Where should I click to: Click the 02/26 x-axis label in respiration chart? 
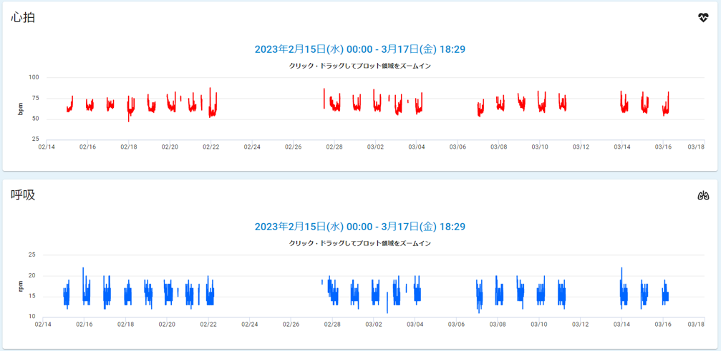pos(291,324)
